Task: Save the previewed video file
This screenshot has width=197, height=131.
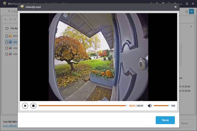Action: point(165,120)
